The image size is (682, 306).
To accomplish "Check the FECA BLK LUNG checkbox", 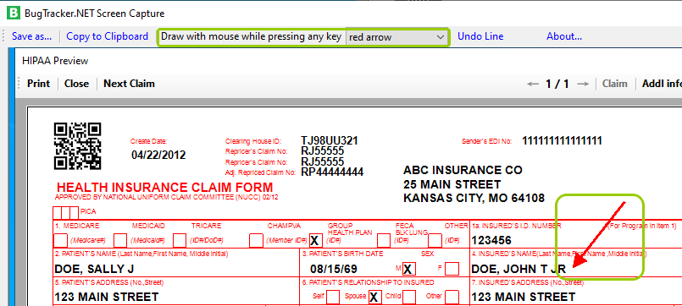I will 384,240.
